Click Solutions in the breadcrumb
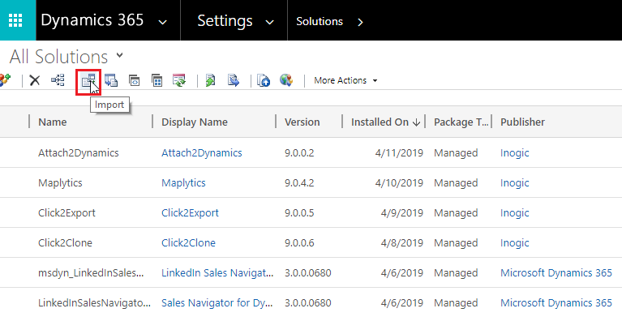Image resolution: width=622 pixels, height=317 pixels. click(320, 21)
